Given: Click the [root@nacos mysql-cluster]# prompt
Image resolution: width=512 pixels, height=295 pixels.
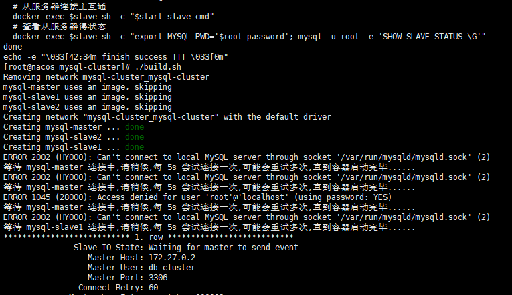Looking at the screenshot, I should coord(67,67).
